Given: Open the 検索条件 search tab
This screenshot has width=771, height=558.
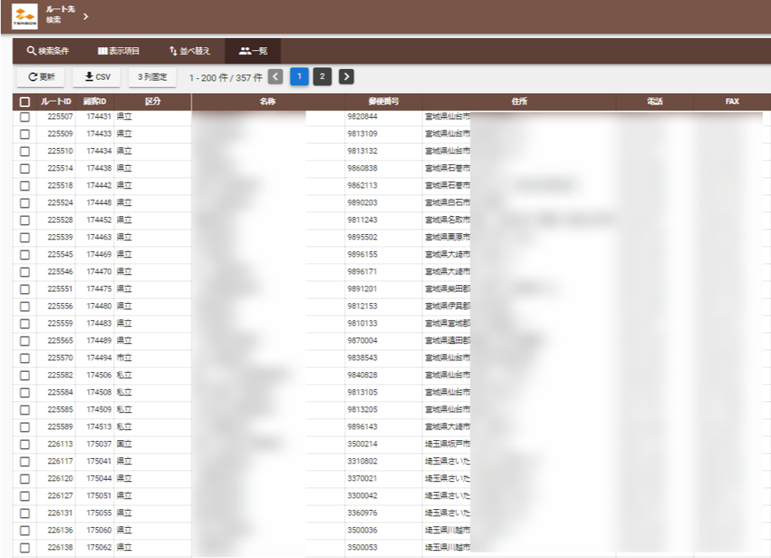Looking at the screenshot, I should coord(48,51).
